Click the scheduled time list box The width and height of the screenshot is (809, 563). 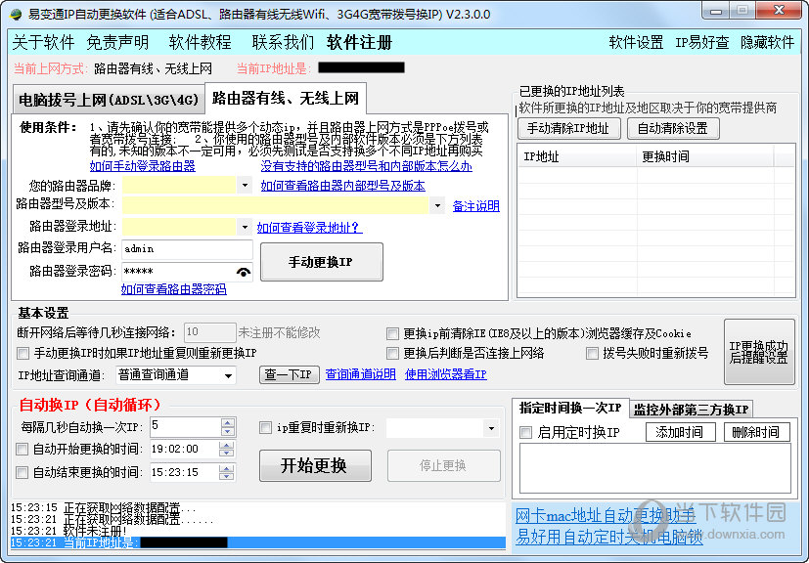(x=654, y=468)
